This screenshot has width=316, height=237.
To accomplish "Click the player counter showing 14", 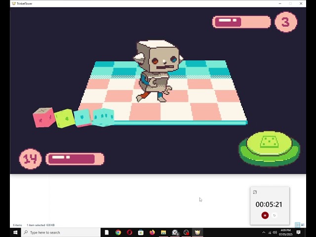I will point(31,159).
